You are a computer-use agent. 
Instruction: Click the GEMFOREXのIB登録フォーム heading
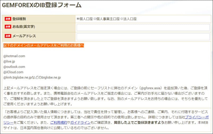pos(42,5)
